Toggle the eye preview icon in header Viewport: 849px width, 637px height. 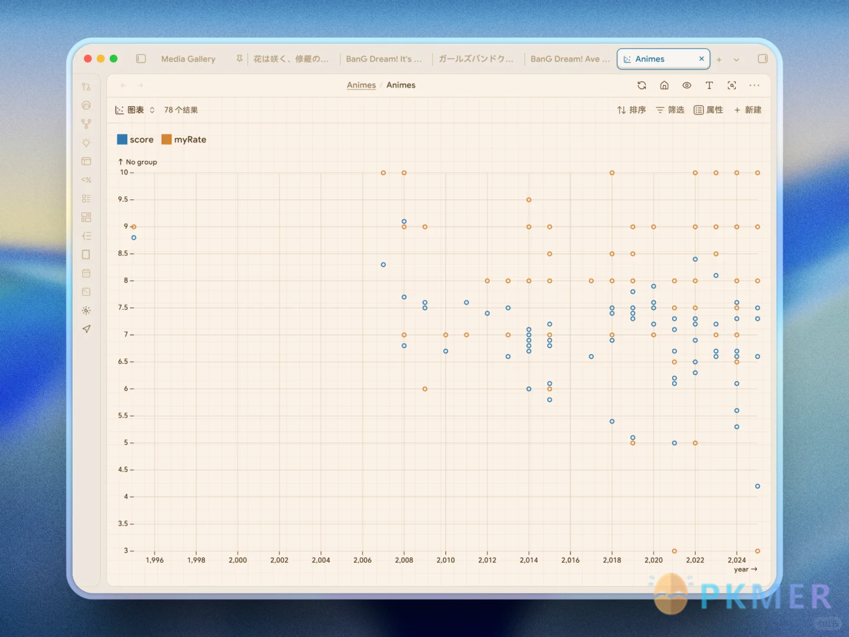687,86
